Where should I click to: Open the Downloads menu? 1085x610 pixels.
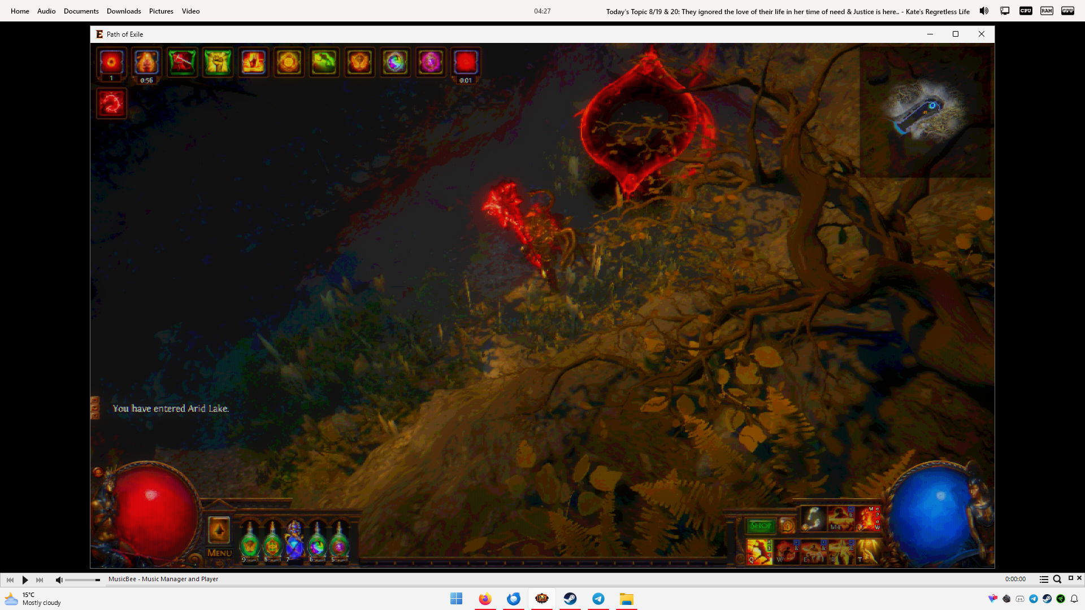[x=124, y=11]
